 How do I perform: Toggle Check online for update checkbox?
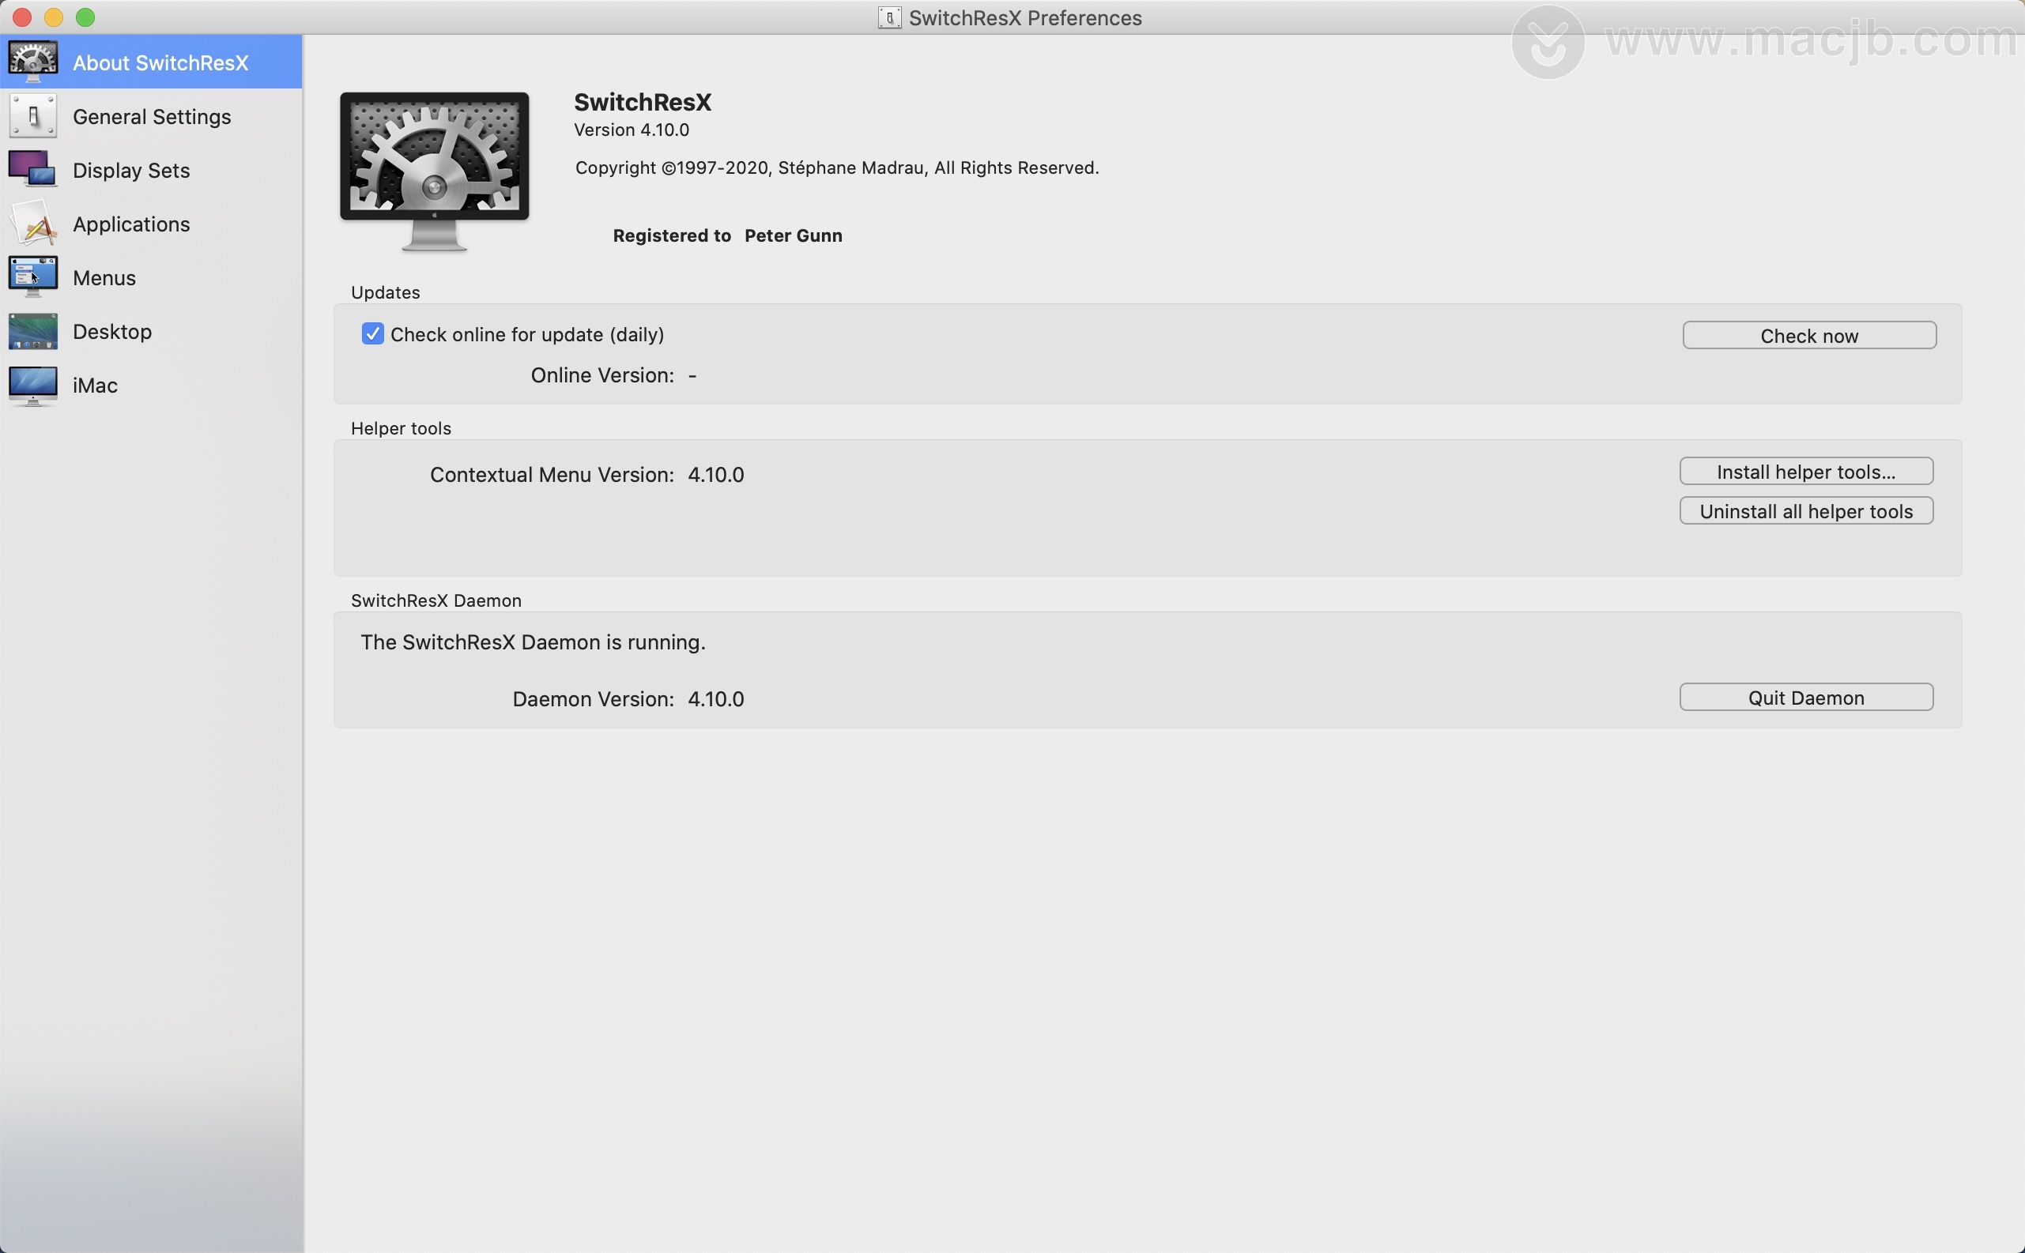point(371,334)
